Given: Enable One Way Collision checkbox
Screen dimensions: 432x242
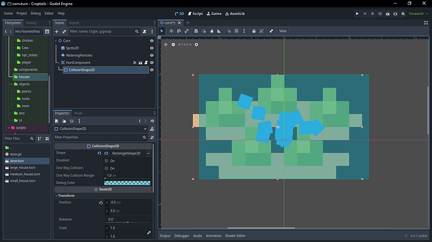Looking at the screenshot, I should click(x=106, y=168).
